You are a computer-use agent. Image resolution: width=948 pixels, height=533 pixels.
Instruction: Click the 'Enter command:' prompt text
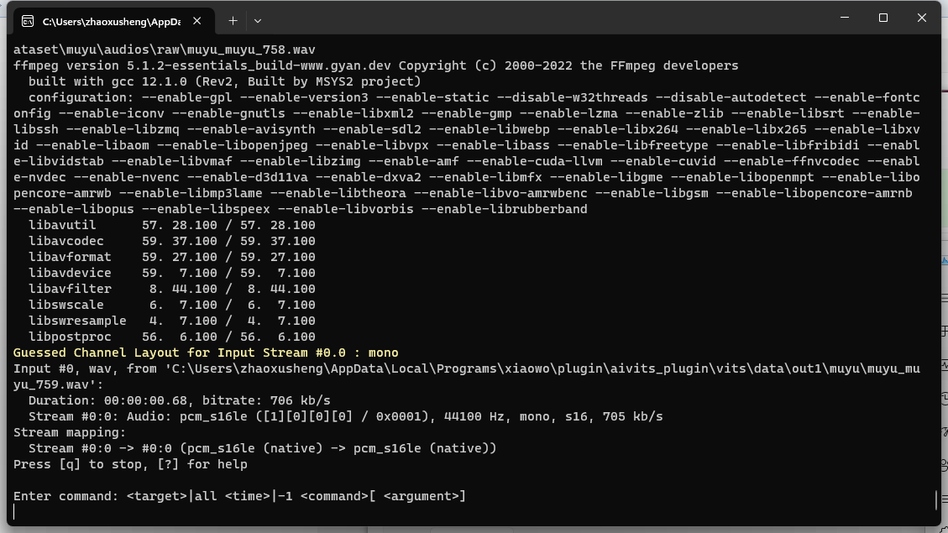(x=65, y=496)
